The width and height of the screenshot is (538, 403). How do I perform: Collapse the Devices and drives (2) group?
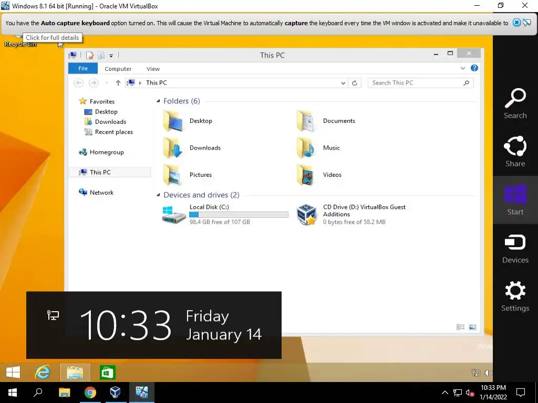coord(158,195)
